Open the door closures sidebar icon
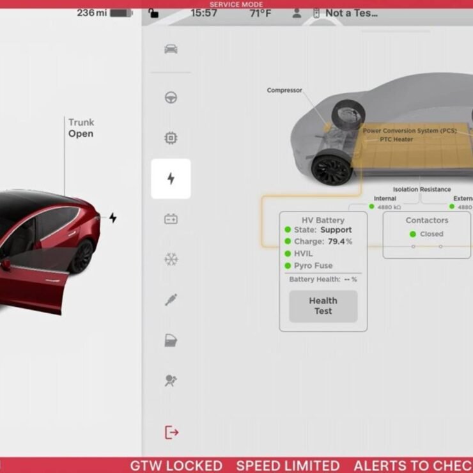The image size is (473, 473). 171,341
